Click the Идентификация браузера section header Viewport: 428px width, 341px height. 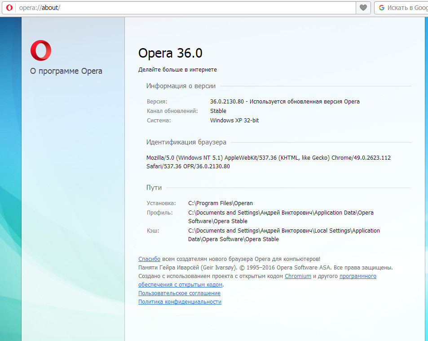[186, 142]
